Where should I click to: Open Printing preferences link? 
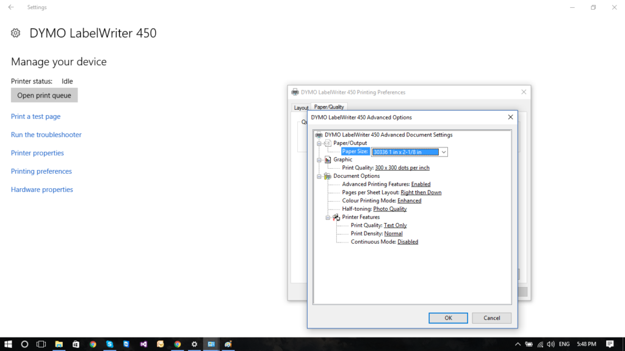(42, 171)
